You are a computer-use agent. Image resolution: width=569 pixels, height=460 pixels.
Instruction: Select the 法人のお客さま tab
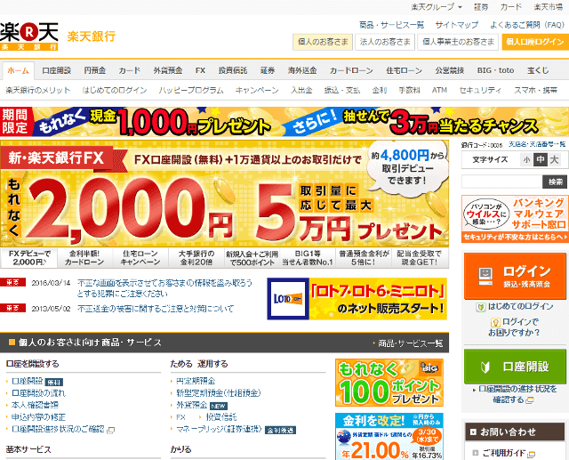coord(385,42)
